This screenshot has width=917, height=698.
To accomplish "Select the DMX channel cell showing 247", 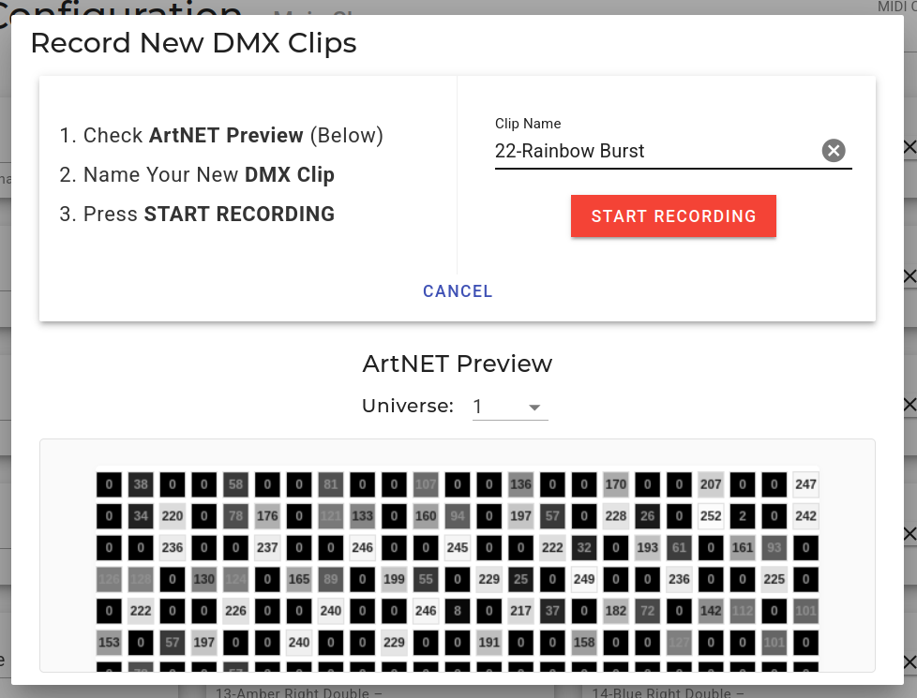I will click(x=805, y=484).
